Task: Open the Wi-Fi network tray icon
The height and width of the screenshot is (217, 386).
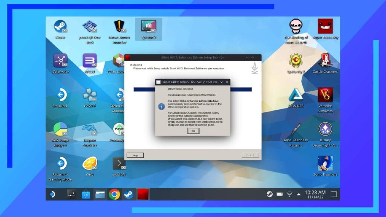Action: point(289,194)
